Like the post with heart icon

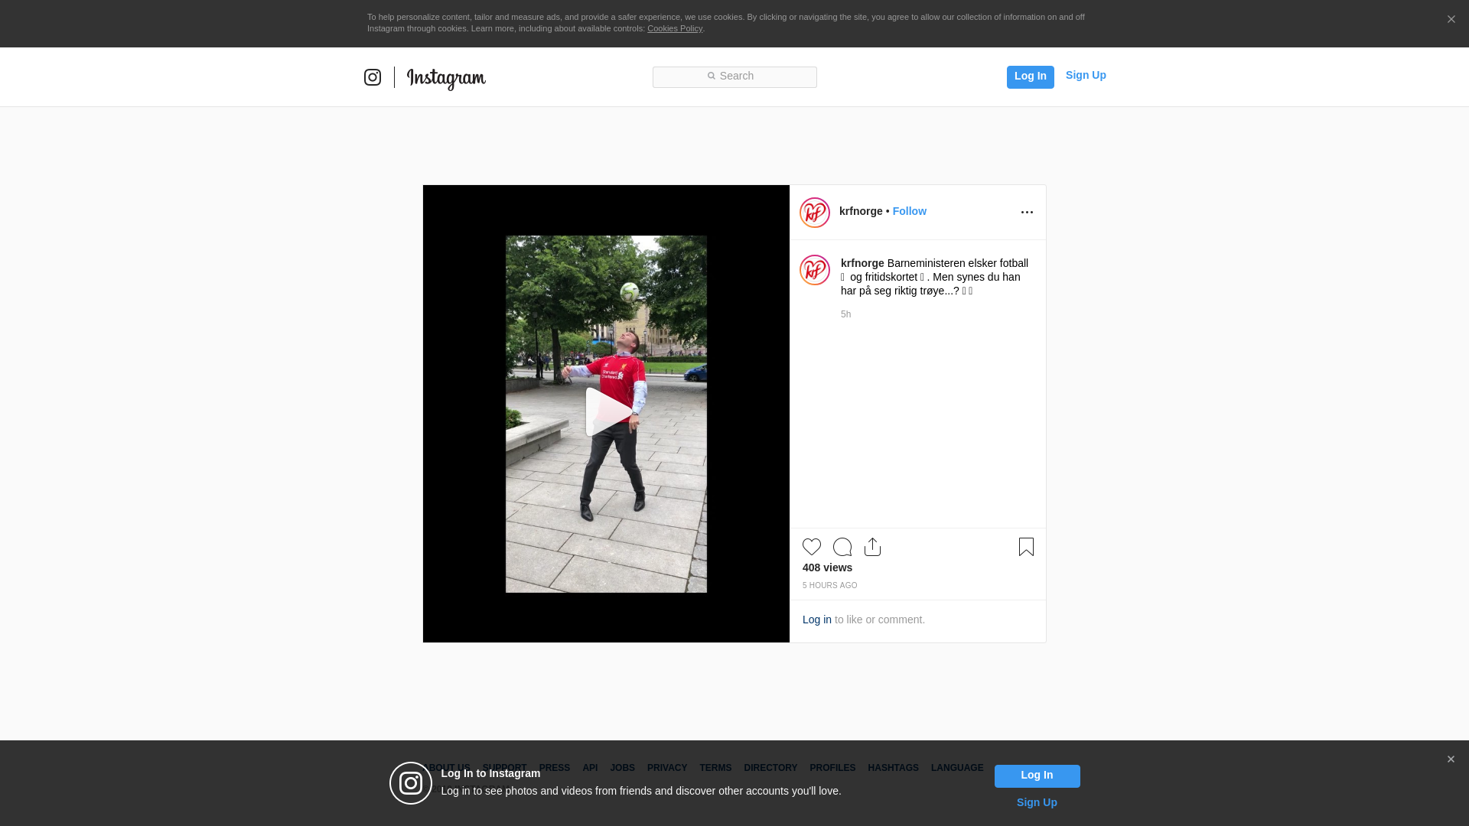pos(812,547)
